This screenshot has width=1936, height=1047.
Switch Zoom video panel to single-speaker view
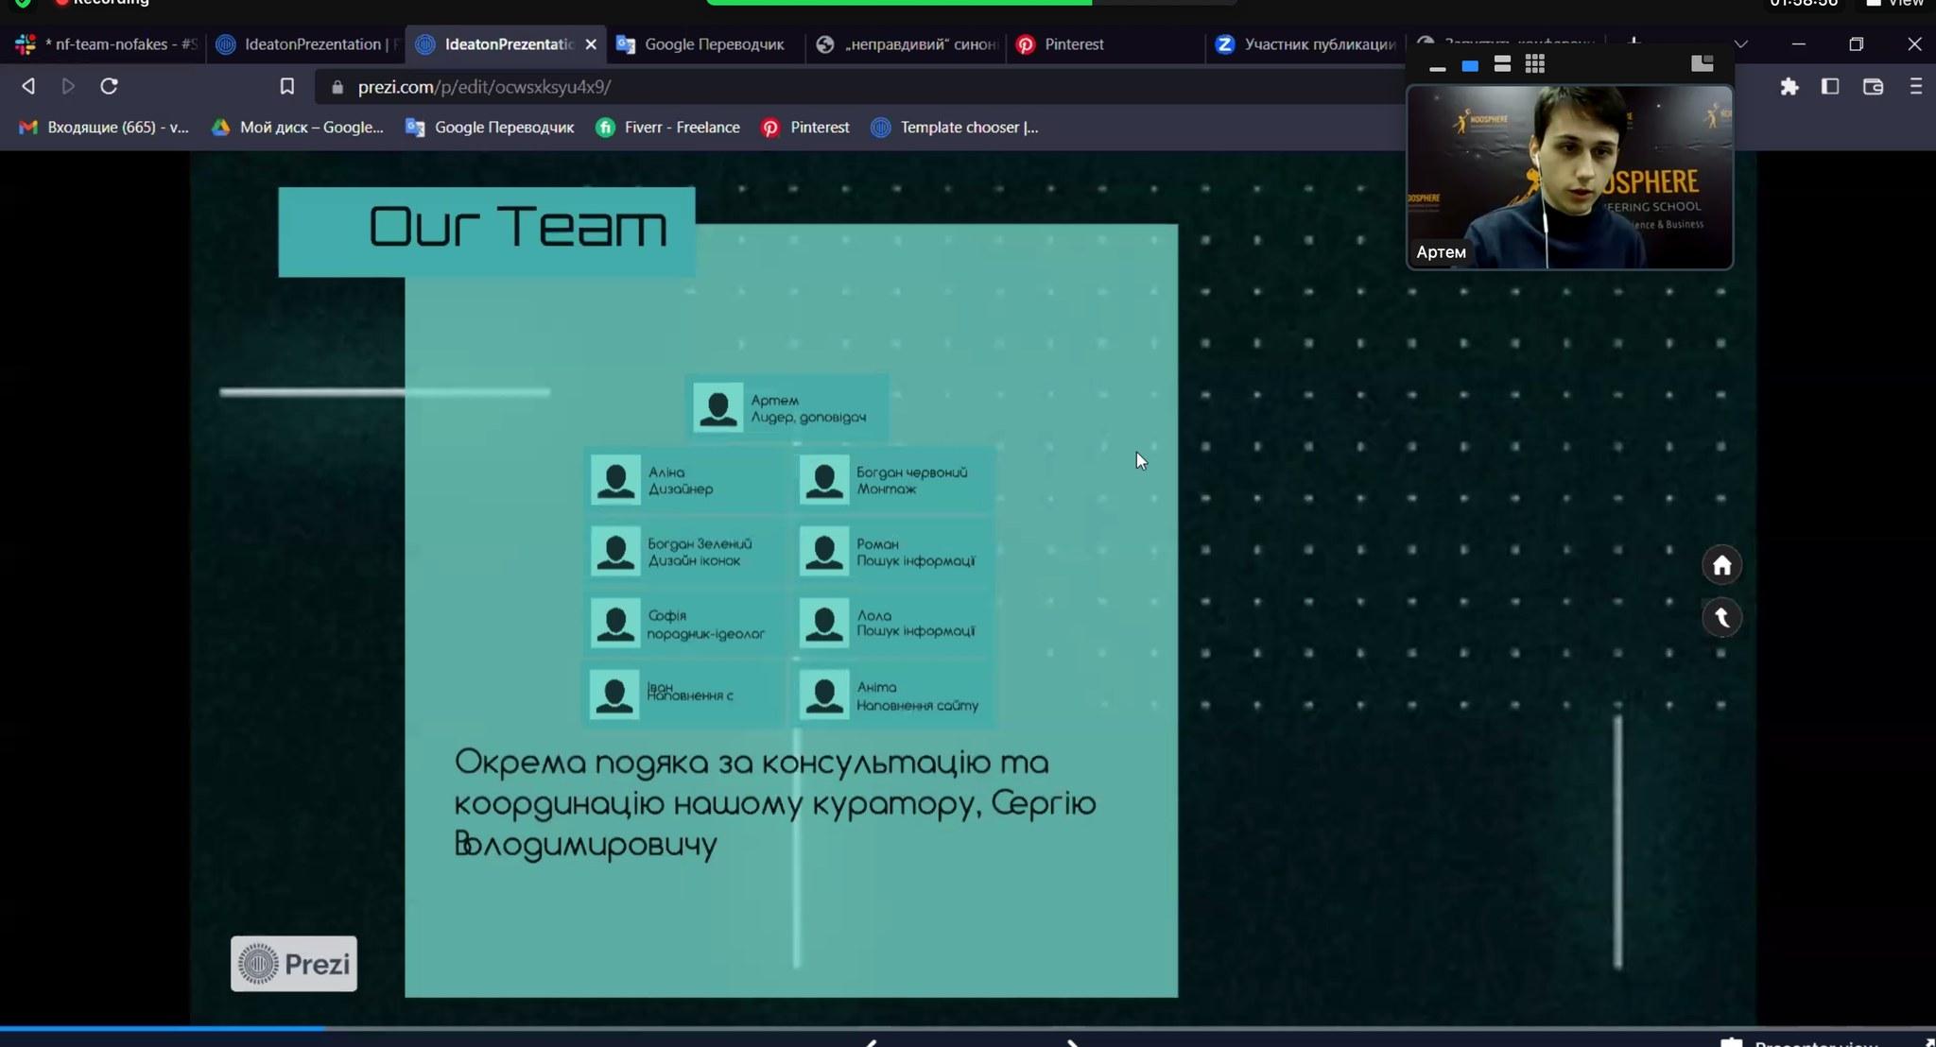(x=1470, y=65)
